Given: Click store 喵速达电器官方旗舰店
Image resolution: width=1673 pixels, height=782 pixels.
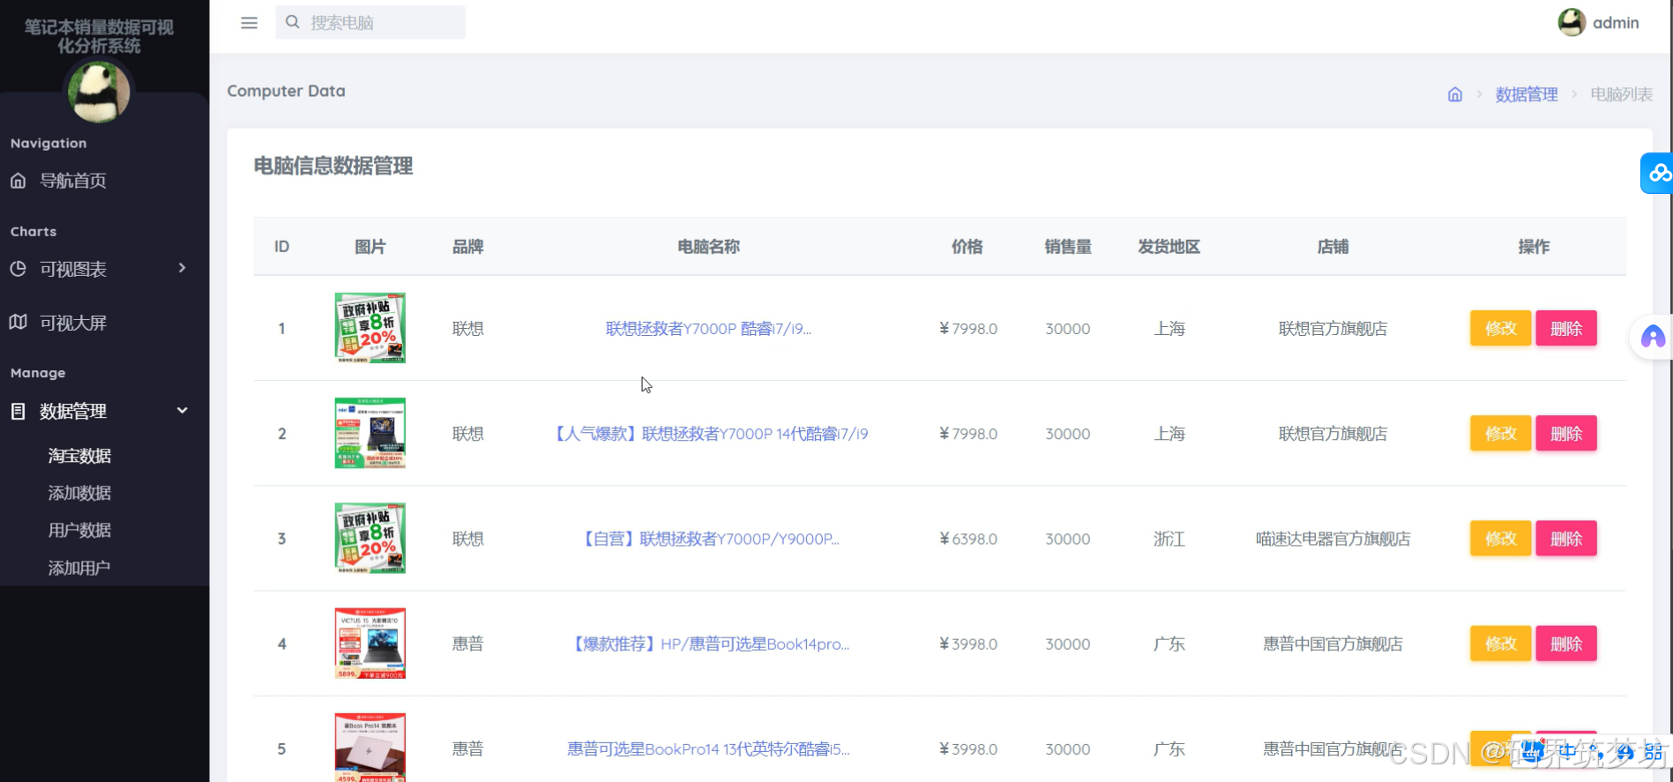Looking at the screenshot, I should [1333, 539].
